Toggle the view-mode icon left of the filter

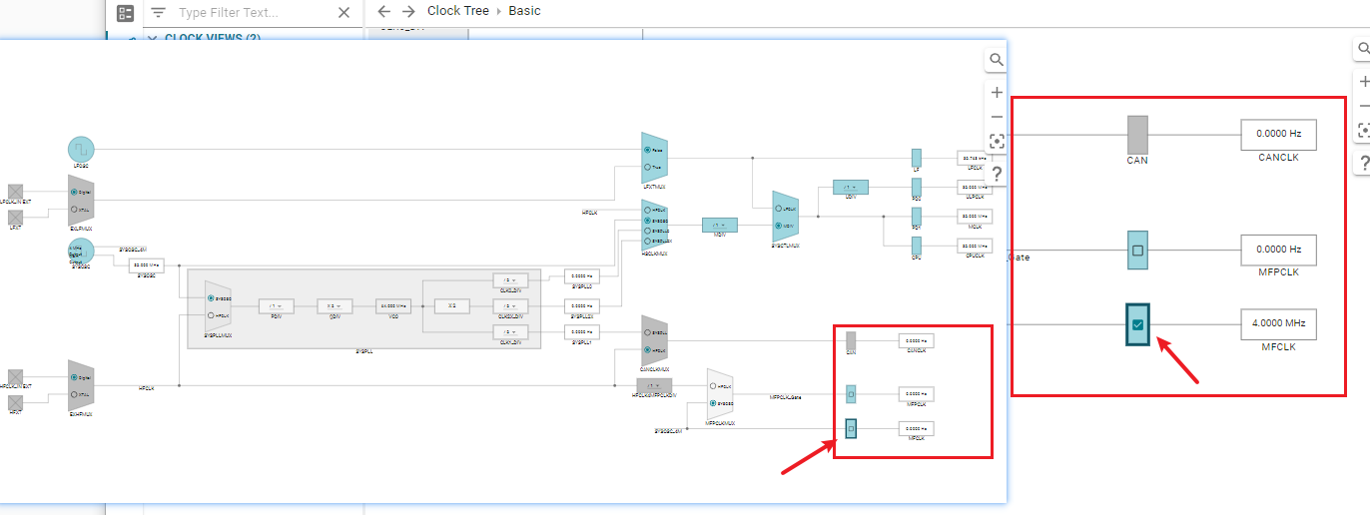(125, 13)
